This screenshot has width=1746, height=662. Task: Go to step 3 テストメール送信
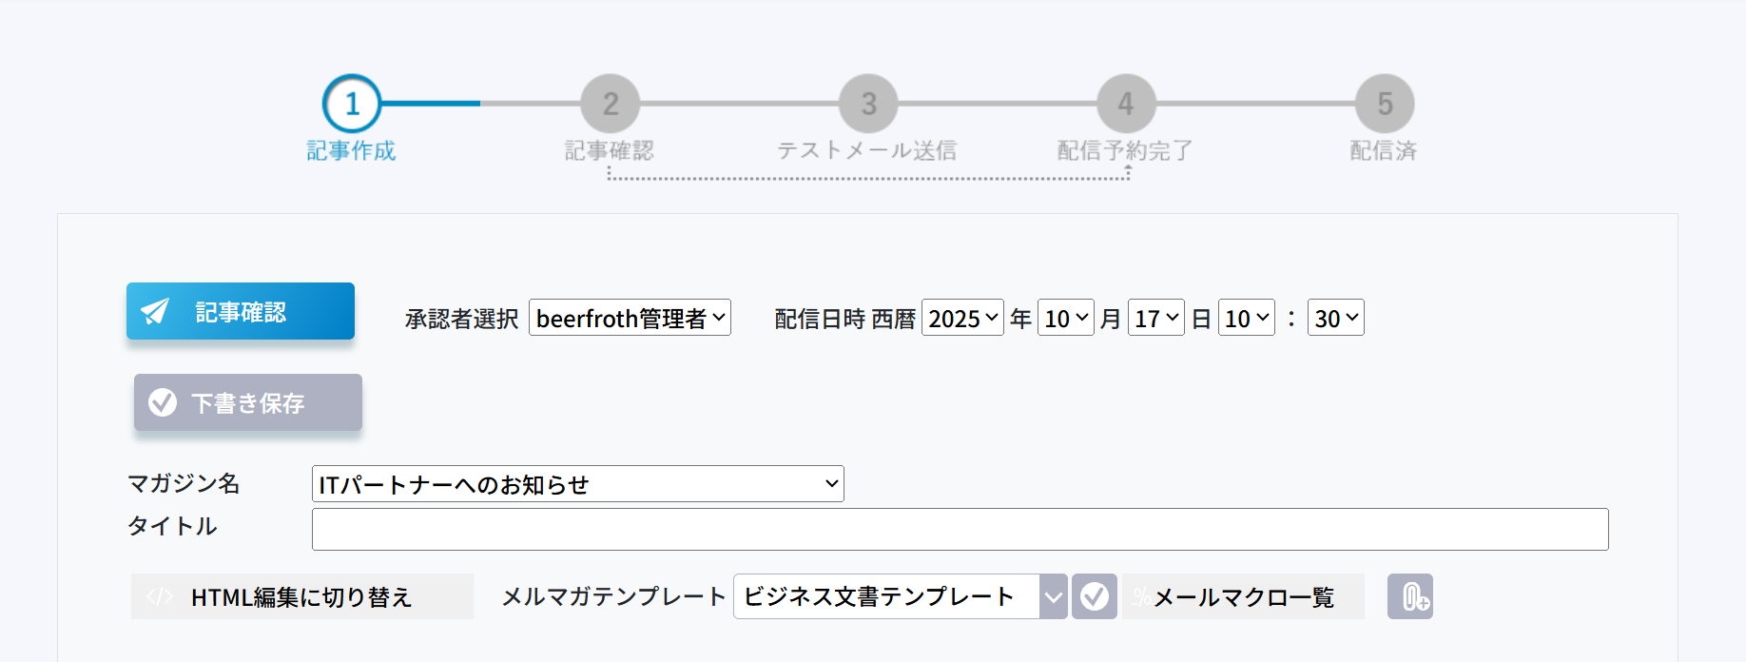(x=867, y=104)
